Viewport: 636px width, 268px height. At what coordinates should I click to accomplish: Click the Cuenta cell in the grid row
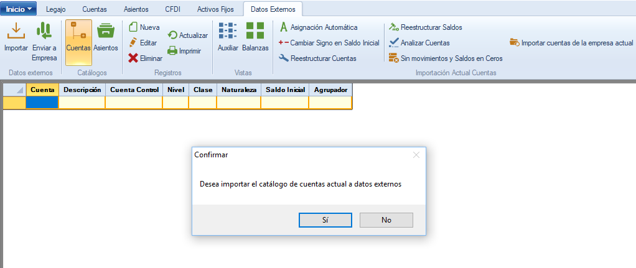42,103
